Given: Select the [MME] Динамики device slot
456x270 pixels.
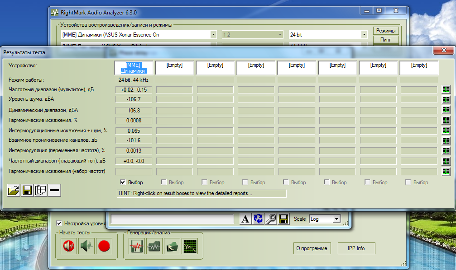Looking at the screenshot, I should (134, 68).
